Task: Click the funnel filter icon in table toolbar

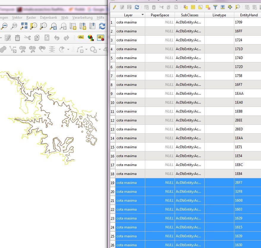Action: coord(215,7)
